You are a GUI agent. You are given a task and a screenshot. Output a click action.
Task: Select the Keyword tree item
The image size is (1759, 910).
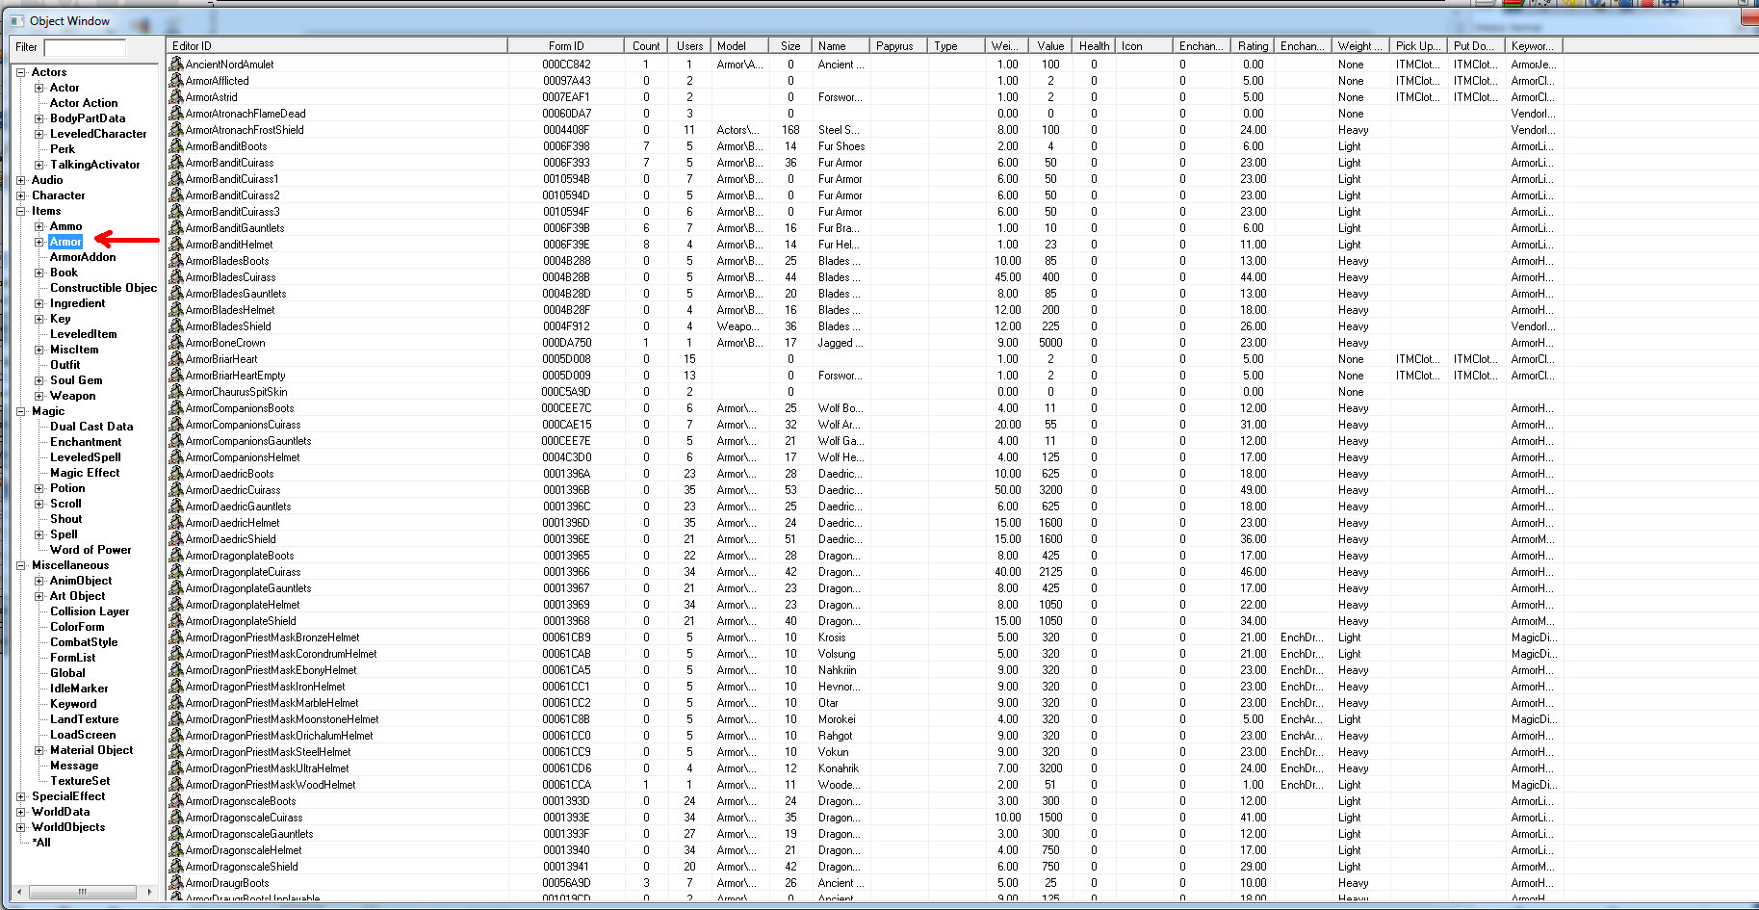73,704
